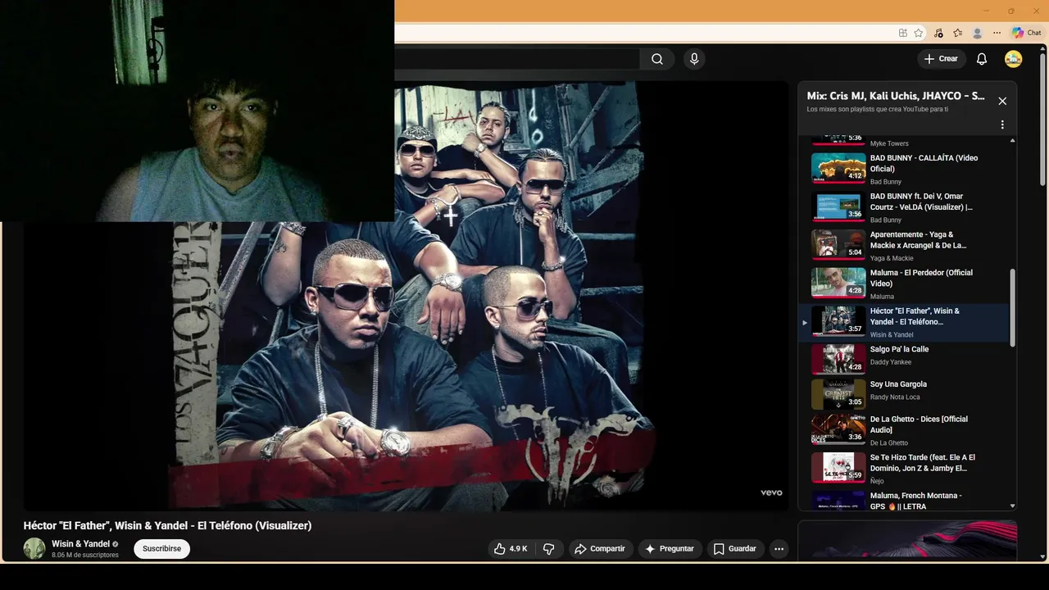Click the video title El Teléfono (Visualizer)

coord(167,525)
